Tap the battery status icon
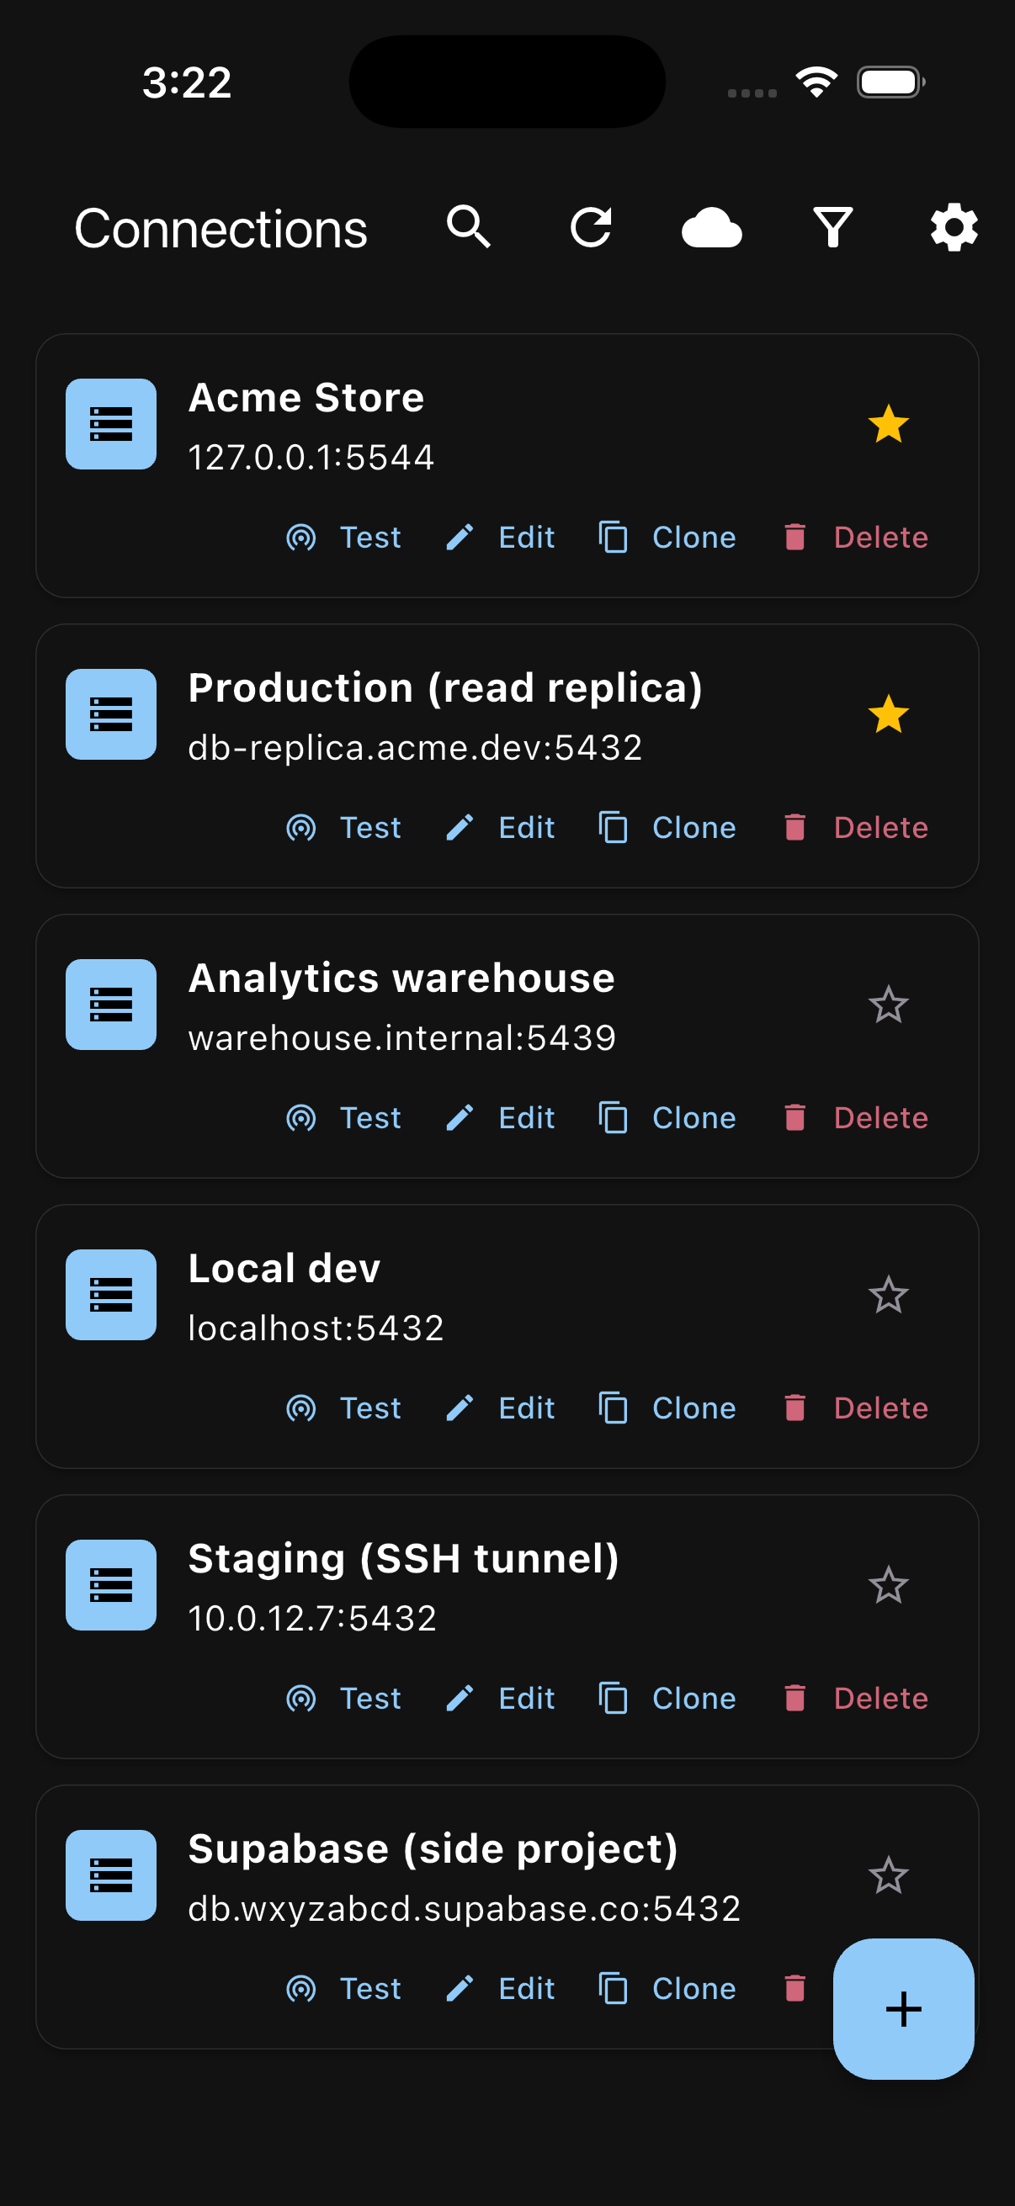 890,82
